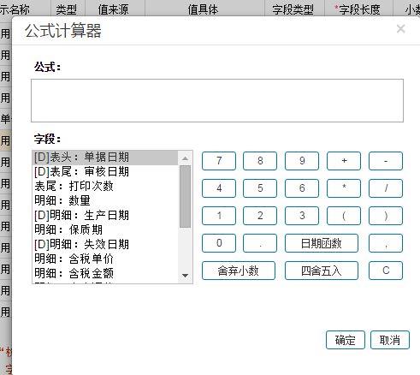This screenshot has height=375, width=420.
Task: Select field [D]明细:生产日期
Action: coord(105,216)
